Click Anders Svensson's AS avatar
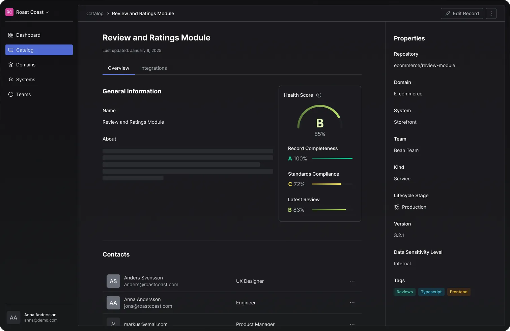The width and height of the screenshot is (510, 331). coord(113,281)
